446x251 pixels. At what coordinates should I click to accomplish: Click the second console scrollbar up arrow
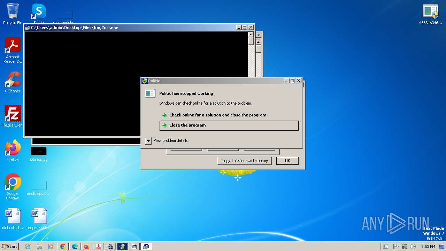click(258, 42)
